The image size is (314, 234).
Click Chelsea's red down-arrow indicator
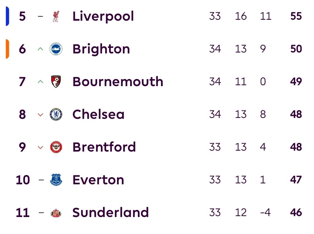click(40, 115)
